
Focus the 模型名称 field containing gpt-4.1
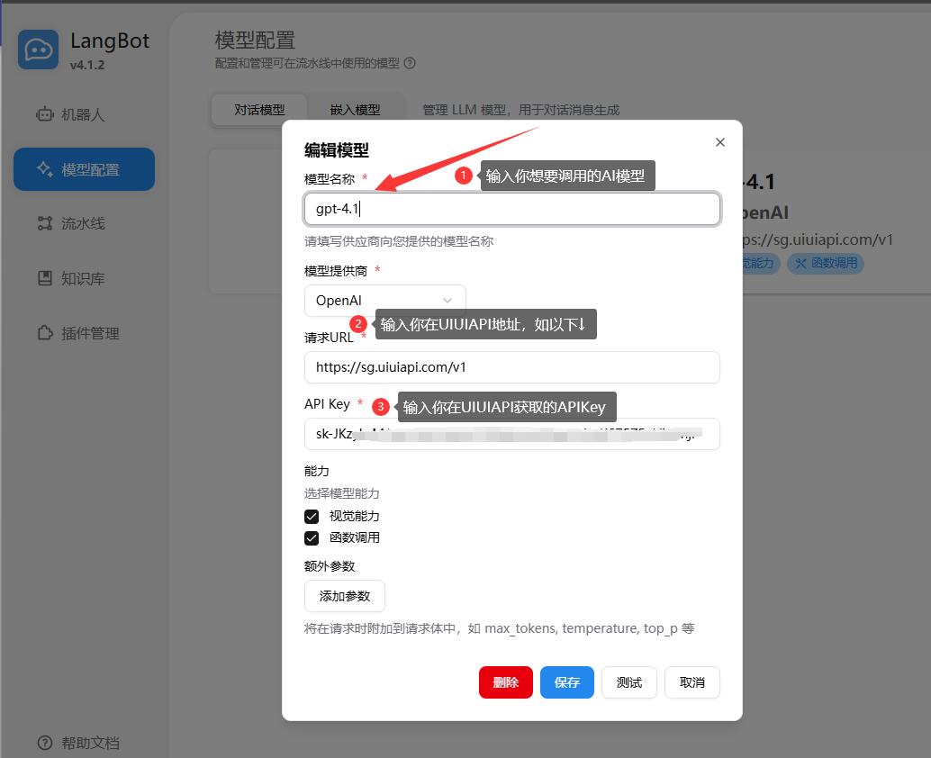point(512,209)
